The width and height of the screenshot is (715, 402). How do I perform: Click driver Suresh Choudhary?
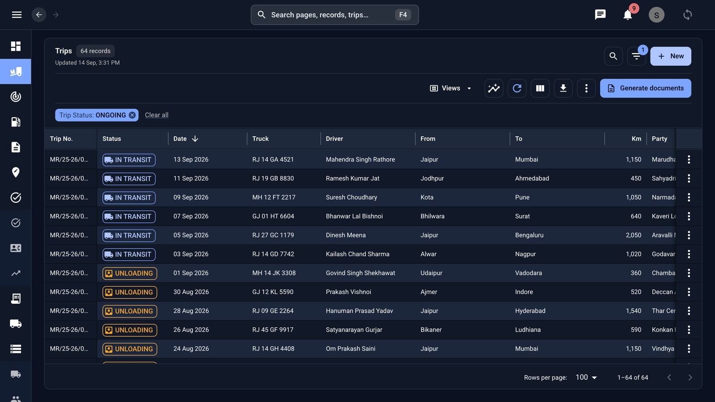[351, 197]
